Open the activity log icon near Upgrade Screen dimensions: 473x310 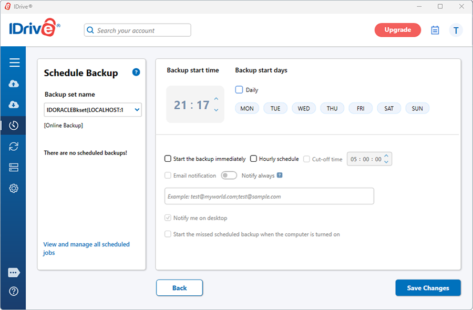[435, 30]
